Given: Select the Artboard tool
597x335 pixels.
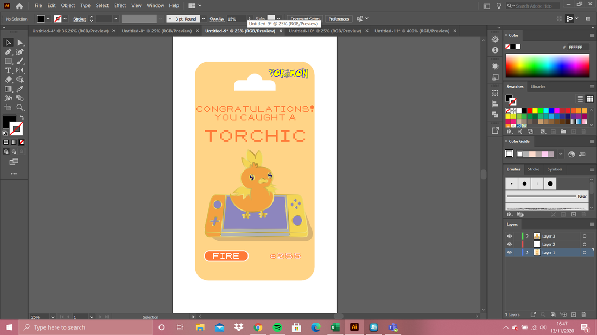Looking at the screenshot, I should 8,108.
